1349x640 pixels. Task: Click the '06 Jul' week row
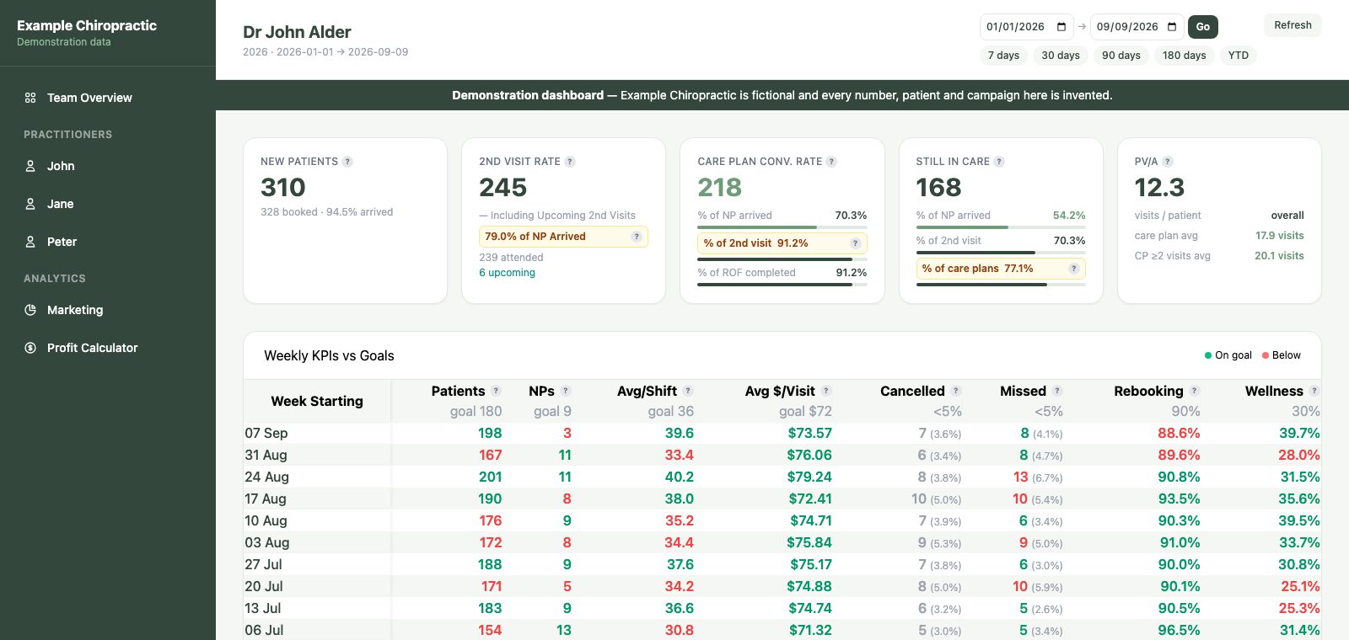pos(782,630)
